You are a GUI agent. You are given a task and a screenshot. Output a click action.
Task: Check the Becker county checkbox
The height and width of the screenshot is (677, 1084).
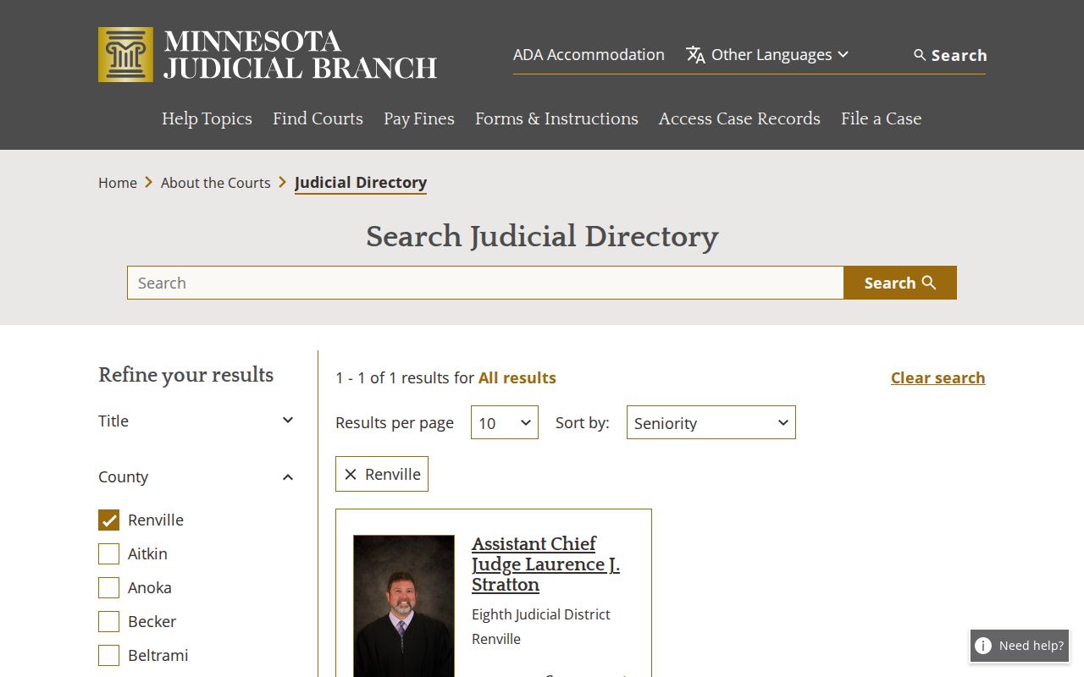pyautogui.click(x=108, y=621)
